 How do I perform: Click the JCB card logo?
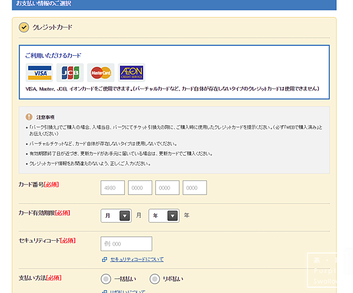(70, 73)
